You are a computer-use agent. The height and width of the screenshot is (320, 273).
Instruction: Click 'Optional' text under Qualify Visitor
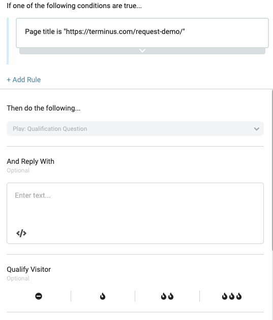tap(18, 278)
